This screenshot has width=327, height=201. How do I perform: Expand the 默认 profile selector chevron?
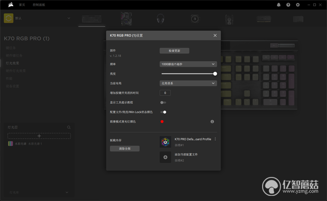(x=68, y=18)
